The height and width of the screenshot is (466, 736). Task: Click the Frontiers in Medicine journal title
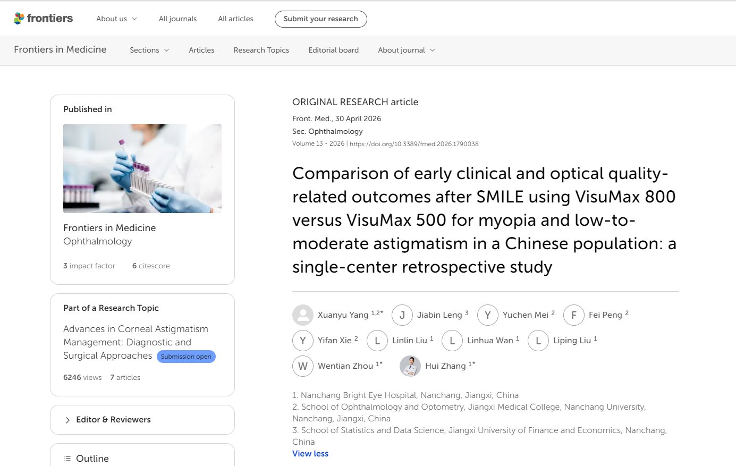pos(60,49)
